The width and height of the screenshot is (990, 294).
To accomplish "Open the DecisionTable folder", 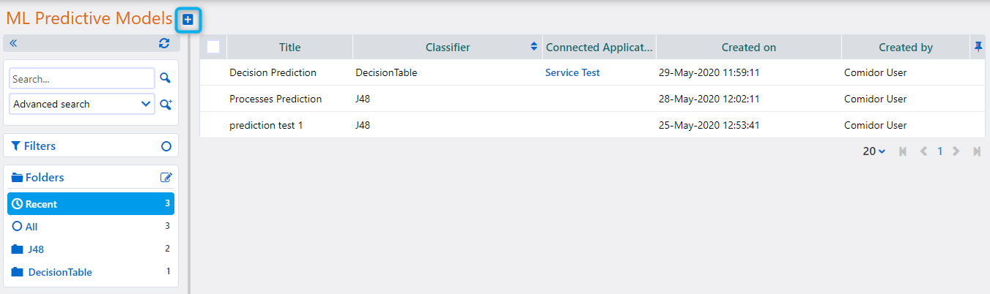I will click(59, 272).
